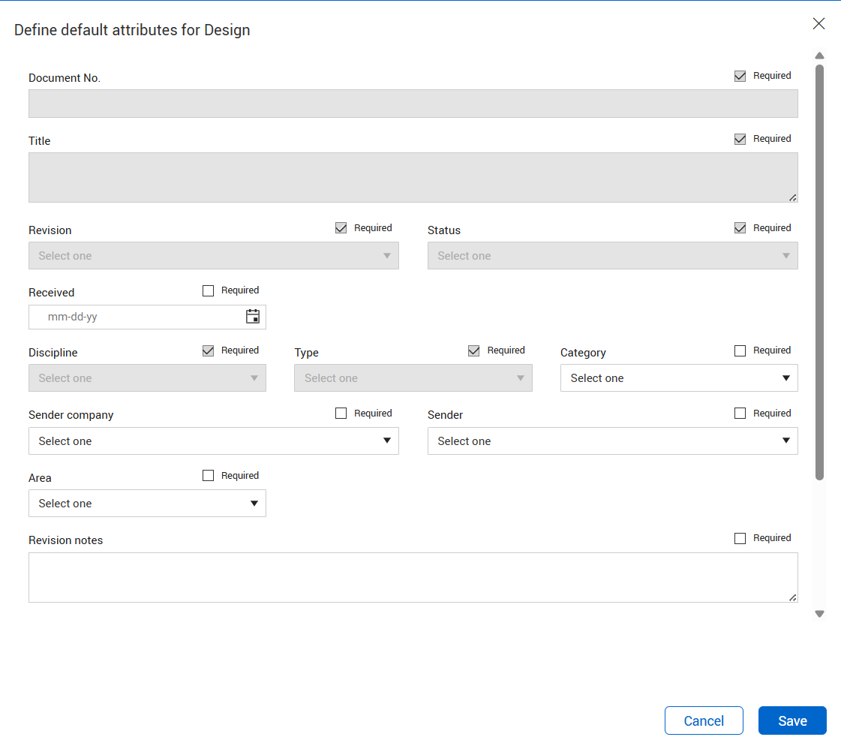Viewport: 841px width, 746px height.
Task: Expand the Sender company dropdown
Action: point(213,441)
